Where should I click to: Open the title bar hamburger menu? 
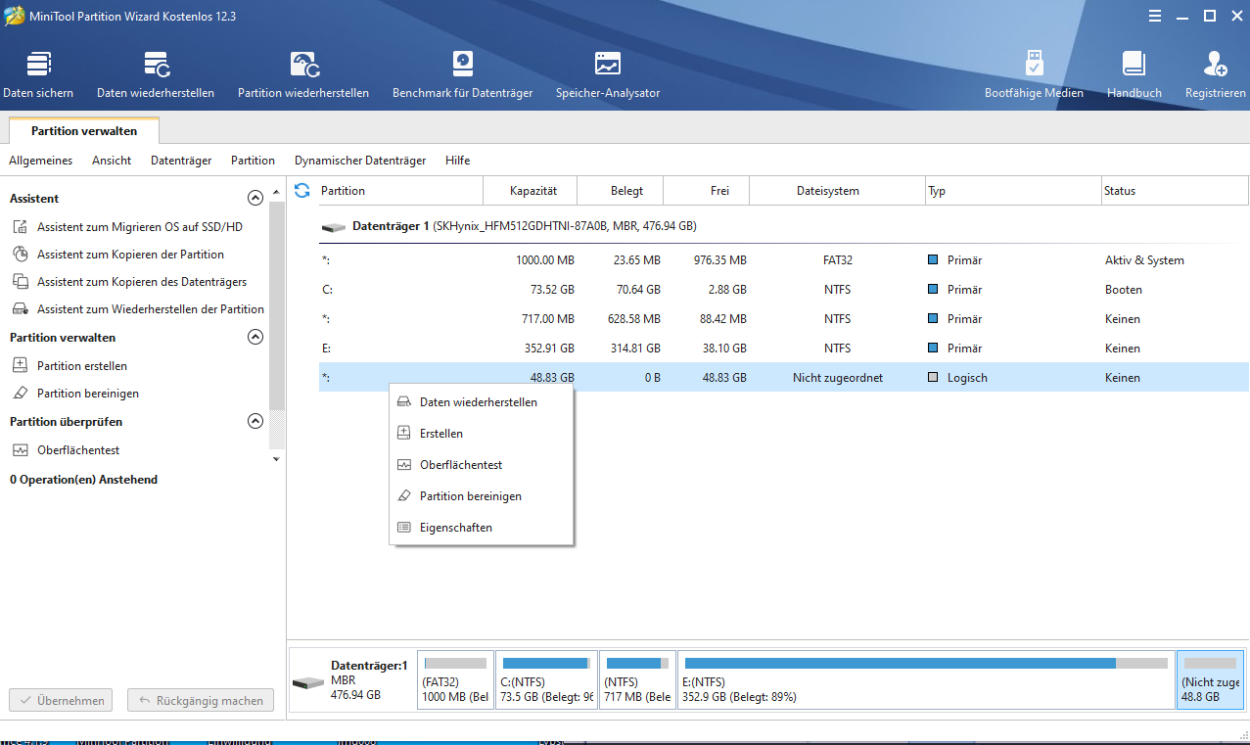pos(1157,17)
